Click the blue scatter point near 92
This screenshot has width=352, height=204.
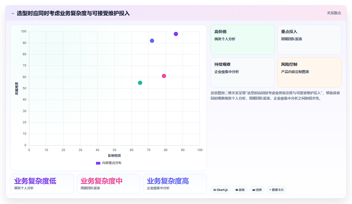(152, 41)
